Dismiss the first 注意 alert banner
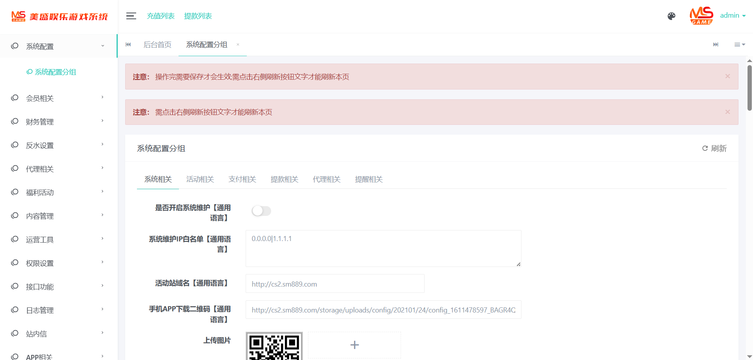 [727, 76]
